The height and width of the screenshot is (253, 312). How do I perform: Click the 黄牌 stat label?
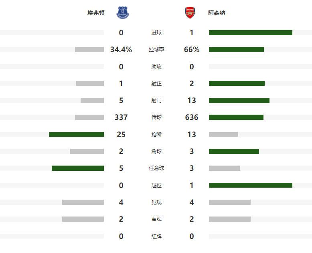156,219
